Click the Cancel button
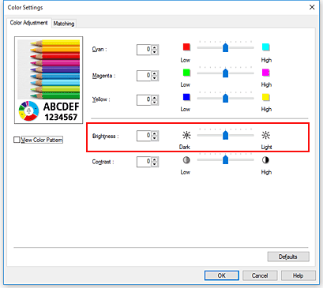The height and width of the screenshot is (288, 323). [260, 275]
